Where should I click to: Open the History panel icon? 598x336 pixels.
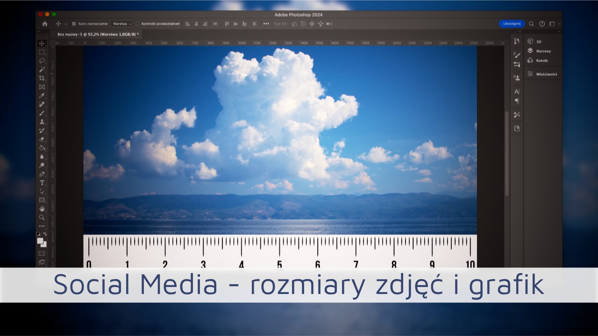click(x=517, y=42)
